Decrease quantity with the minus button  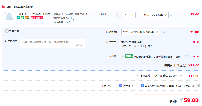pyautogui.click(x=119, y=15)
